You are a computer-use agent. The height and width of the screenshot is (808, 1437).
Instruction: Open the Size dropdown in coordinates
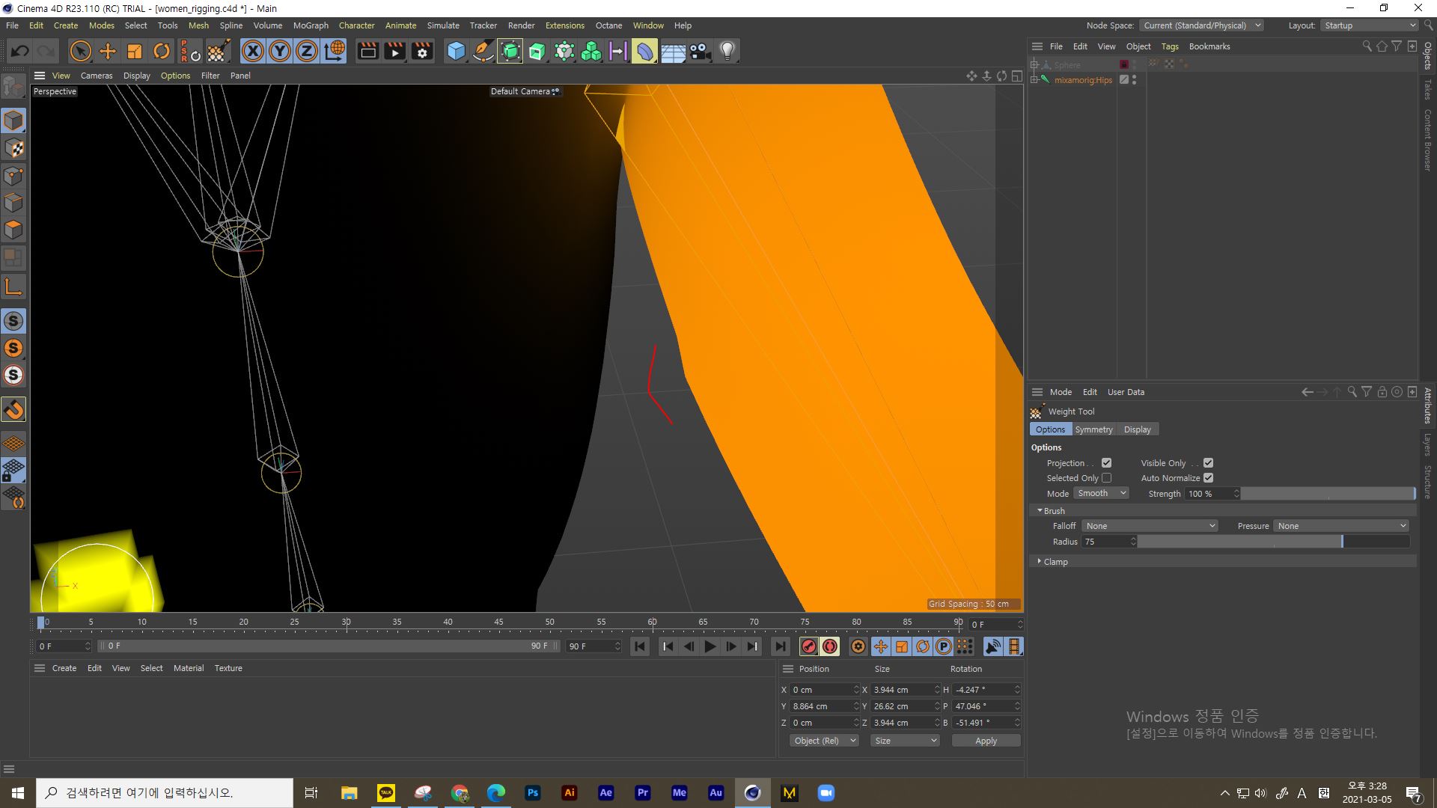[x=905, y=741]
